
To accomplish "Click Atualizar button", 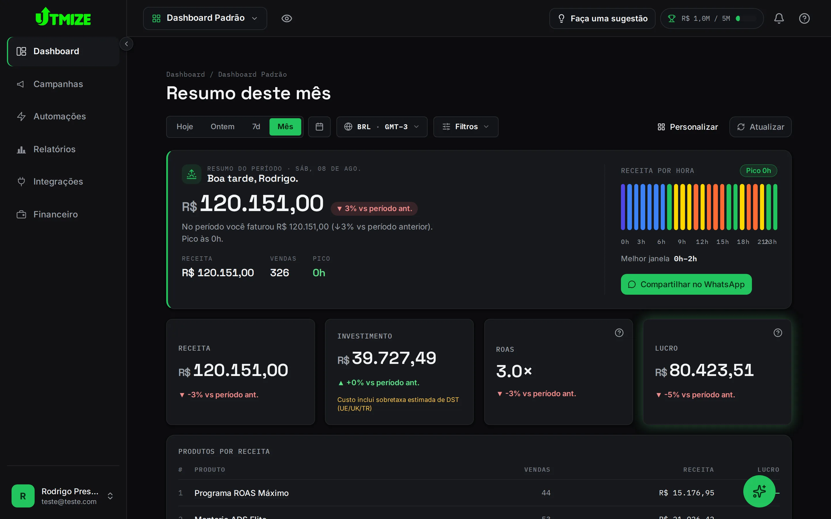I will click(x=760, y=127).
